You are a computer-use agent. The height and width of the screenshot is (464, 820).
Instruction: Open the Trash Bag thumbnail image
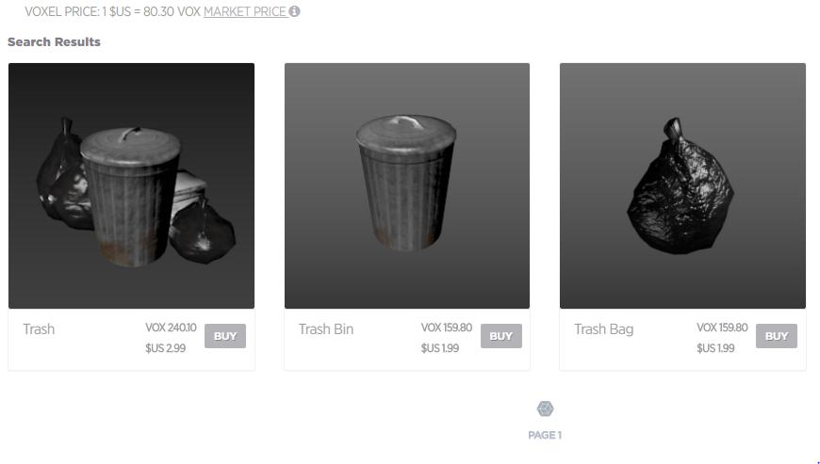coord(682,185)
